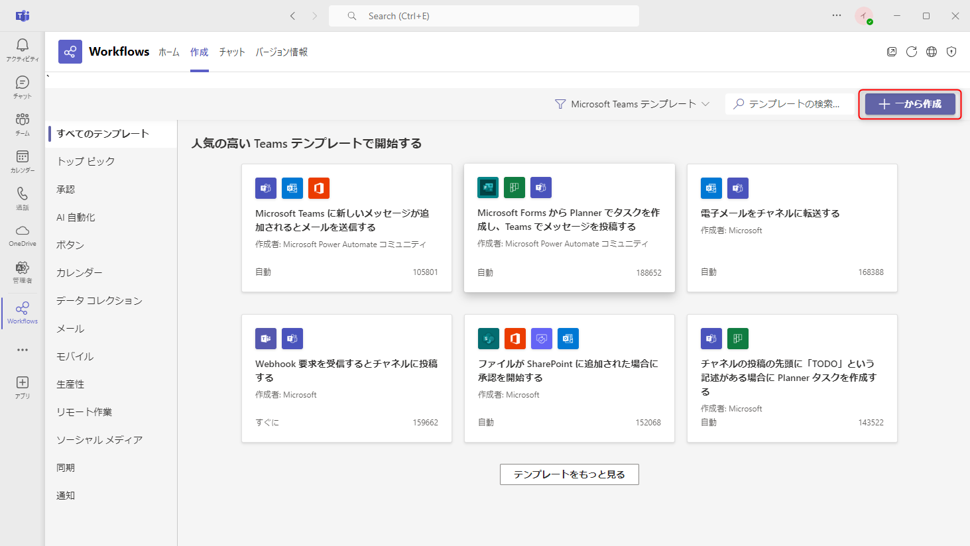Click Office icon on Teams-to-email card
The height and width of the screenshot is (546, 970).
319,188
